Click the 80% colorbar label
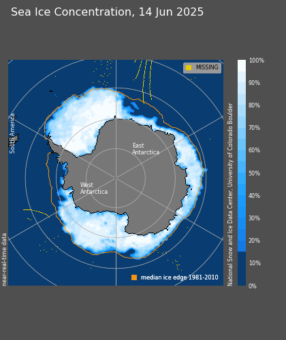 pos(254,105)
